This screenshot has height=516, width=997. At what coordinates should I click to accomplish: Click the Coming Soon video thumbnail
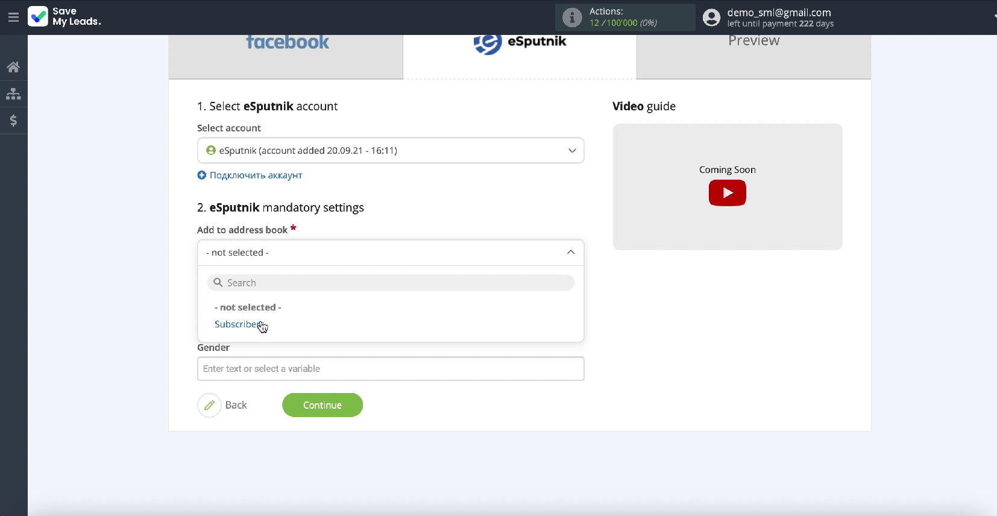(x=728, y=187)
